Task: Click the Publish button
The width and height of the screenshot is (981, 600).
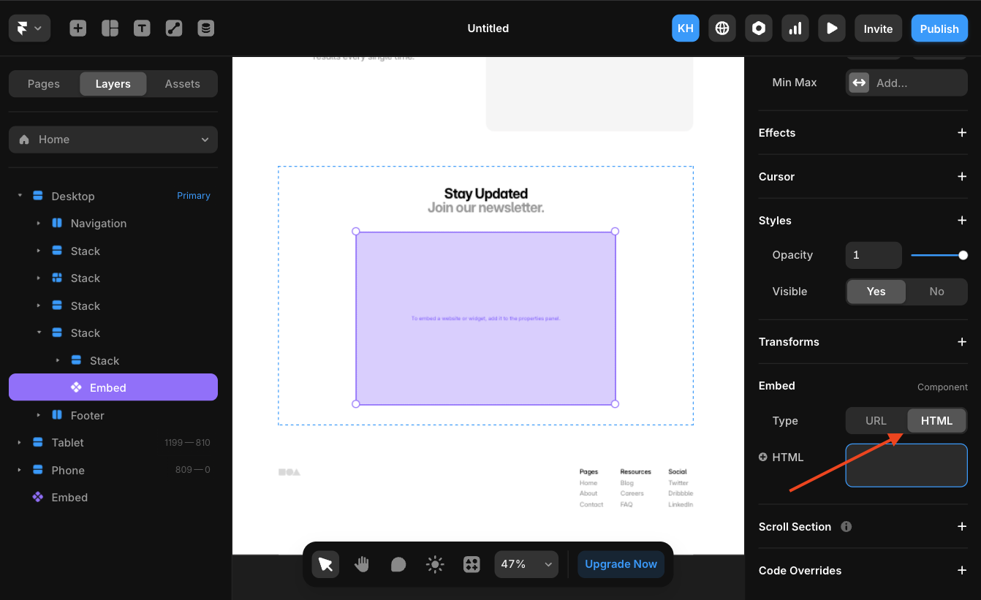Action: (939, 28)
